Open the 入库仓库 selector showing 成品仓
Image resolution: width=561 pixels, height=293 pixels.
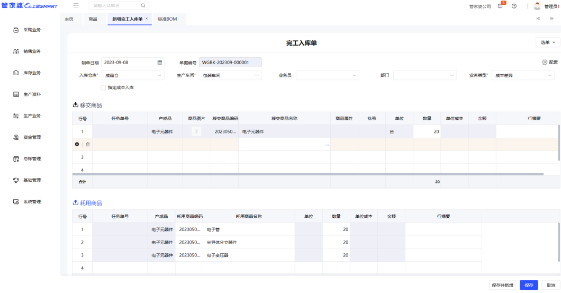[132, 75]
